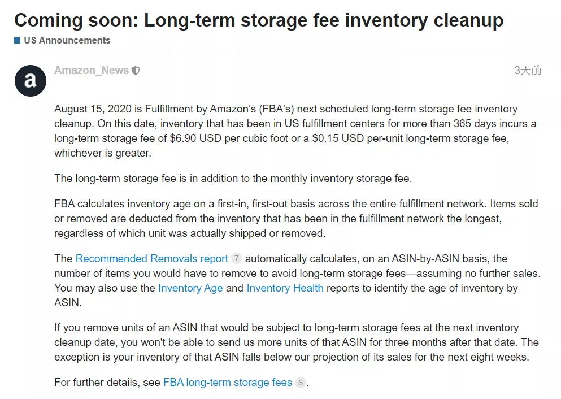
Task: Click the blue US Announcements category square
Action: point(18,41)
